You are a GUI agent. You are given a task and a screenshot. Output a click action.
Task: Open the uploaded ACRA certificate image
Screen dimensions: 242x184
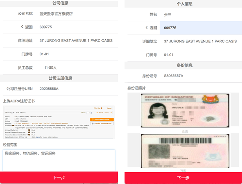point(59,122)
